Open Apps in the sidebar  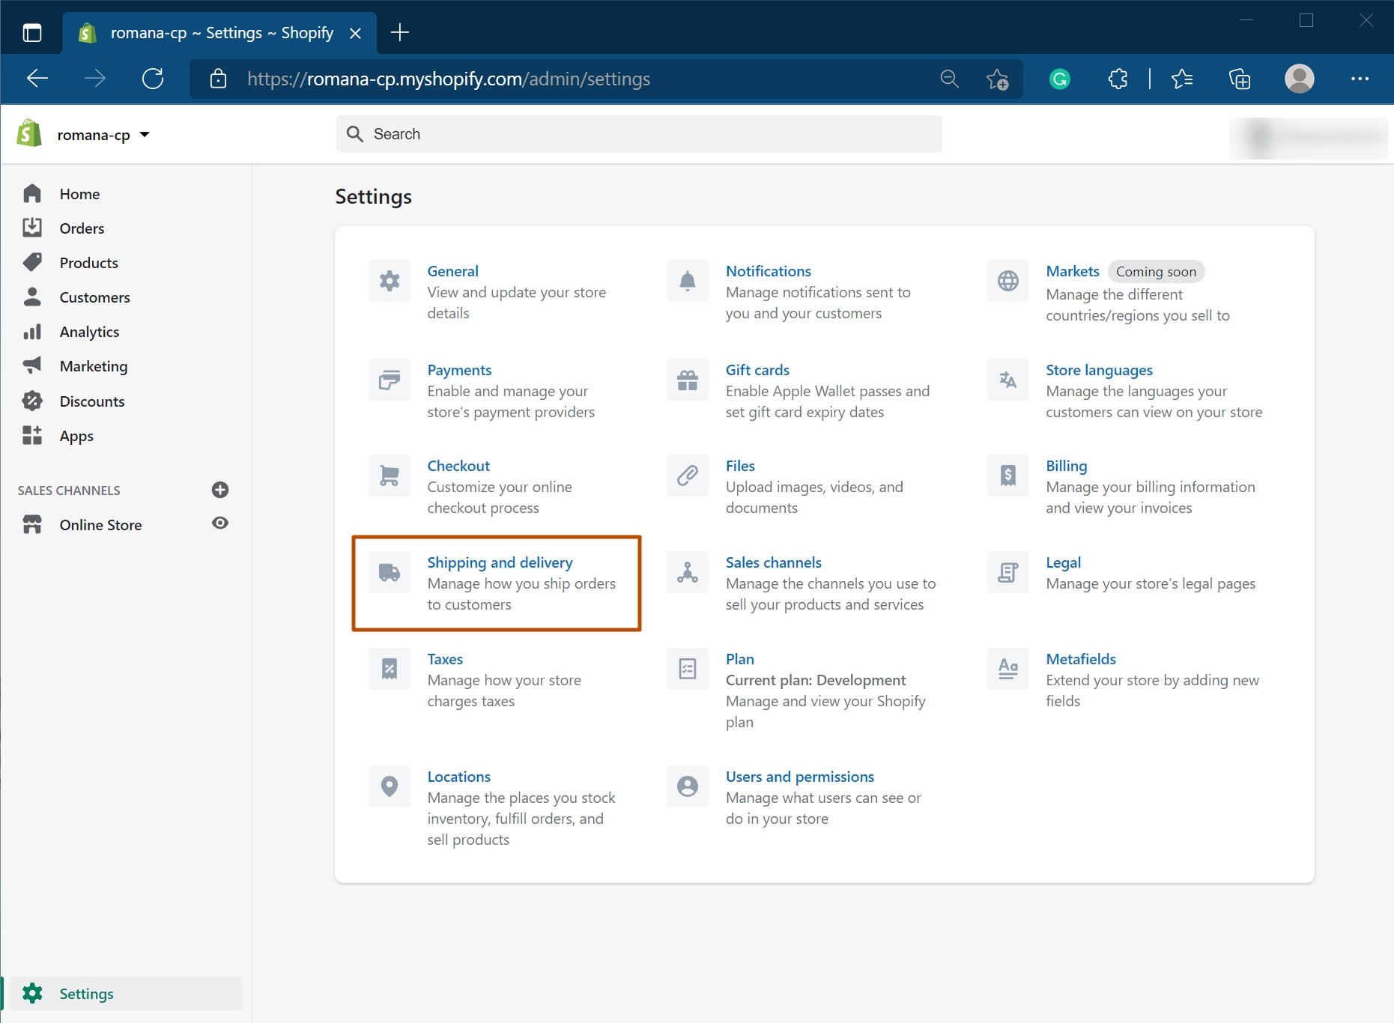pyautogui.click(x=76, y=436)
